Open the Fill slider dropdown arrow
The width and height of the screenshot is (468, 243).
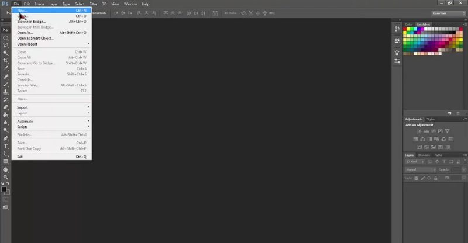pos(464,178)
